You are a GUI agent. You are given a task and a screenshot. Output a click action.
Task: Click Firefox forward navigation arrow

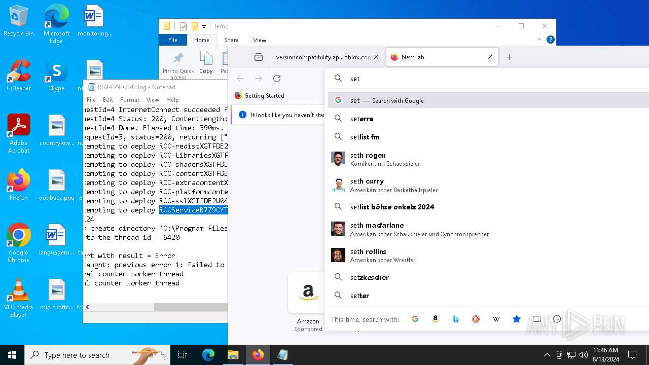tap(259, 79)
